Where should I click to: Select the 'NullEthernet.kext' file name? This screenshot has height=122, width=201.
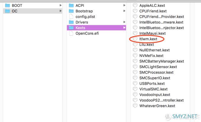point(155,50)
